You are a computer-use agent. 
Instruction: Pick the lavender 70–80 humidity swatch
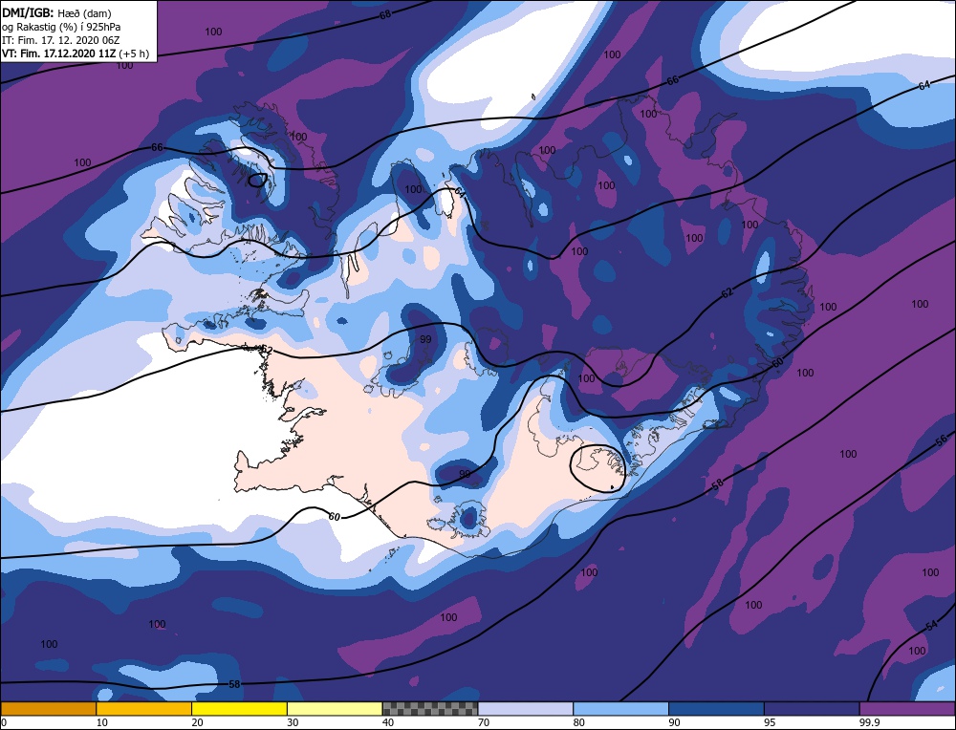click(x=526, y=709)
